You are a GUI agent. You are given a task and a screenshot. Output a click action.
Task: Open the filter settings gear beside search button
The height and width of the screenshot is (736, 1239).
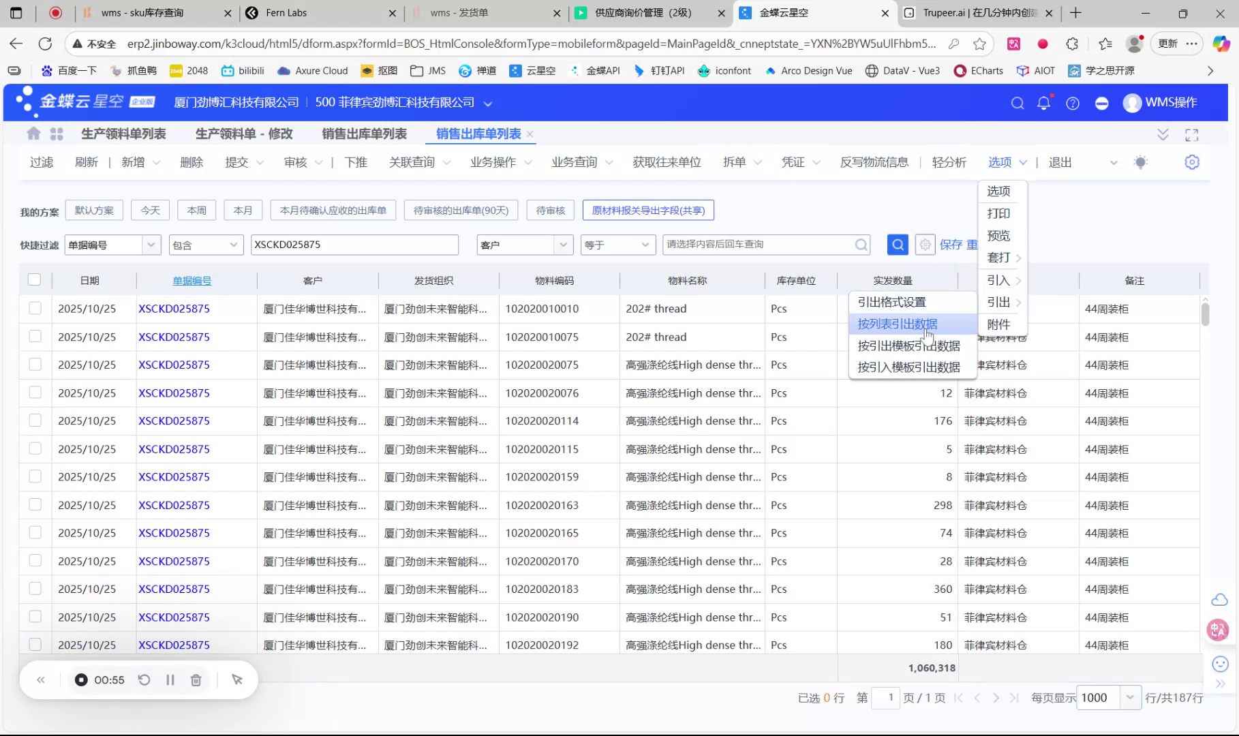click(925, 244)
